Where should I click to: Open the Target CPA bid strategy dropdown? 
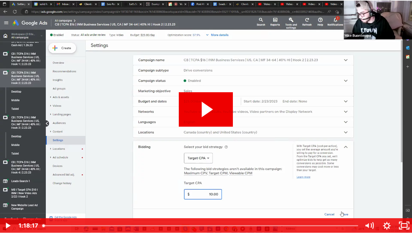click(x=198, y=158)
